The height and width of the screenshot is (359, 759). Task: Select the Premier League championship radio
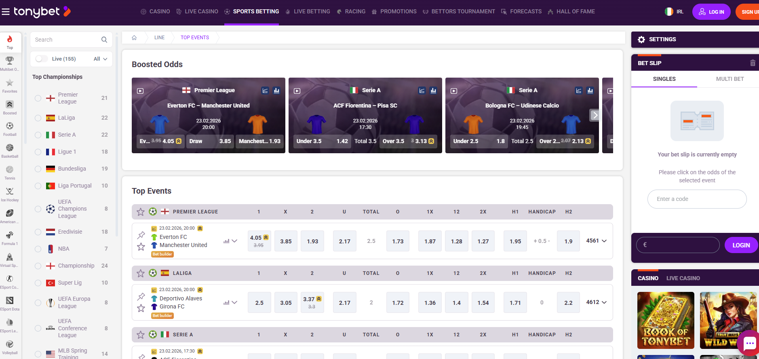(38, 98)
